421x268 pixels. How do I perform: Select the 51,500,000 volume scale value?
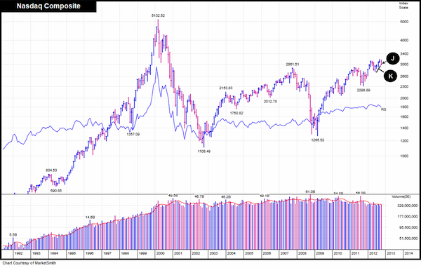(408, 239)
